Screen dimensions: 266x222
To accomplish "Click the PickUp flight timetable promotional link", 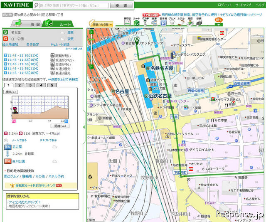I will click(x=212, y=15).
